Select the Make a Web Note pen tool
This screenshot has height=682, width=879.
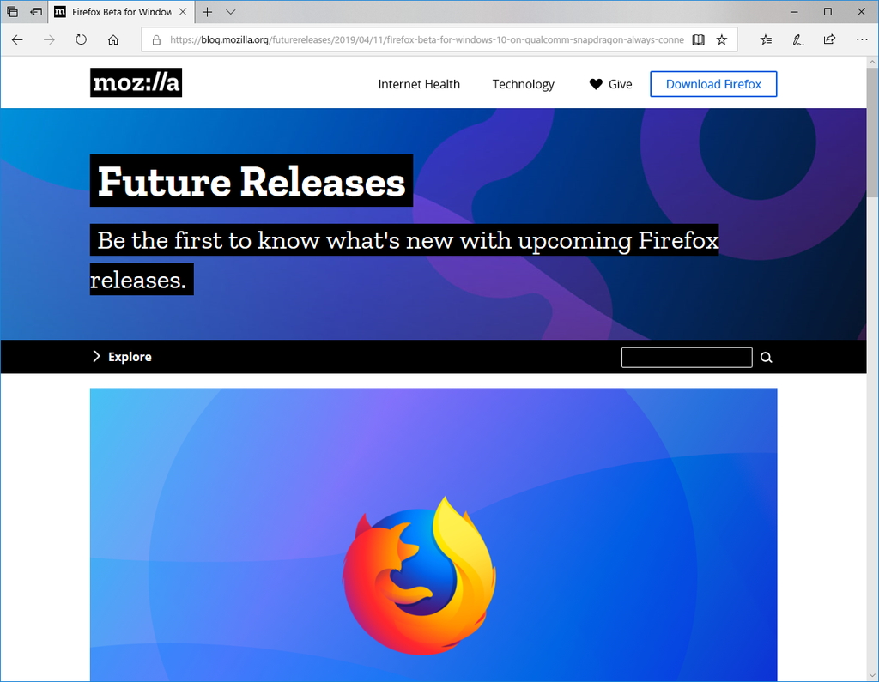(797, 39)
